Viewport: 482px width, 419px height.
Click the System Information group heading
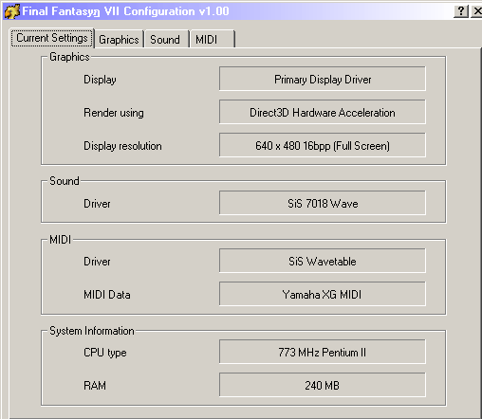click(92, 331)
